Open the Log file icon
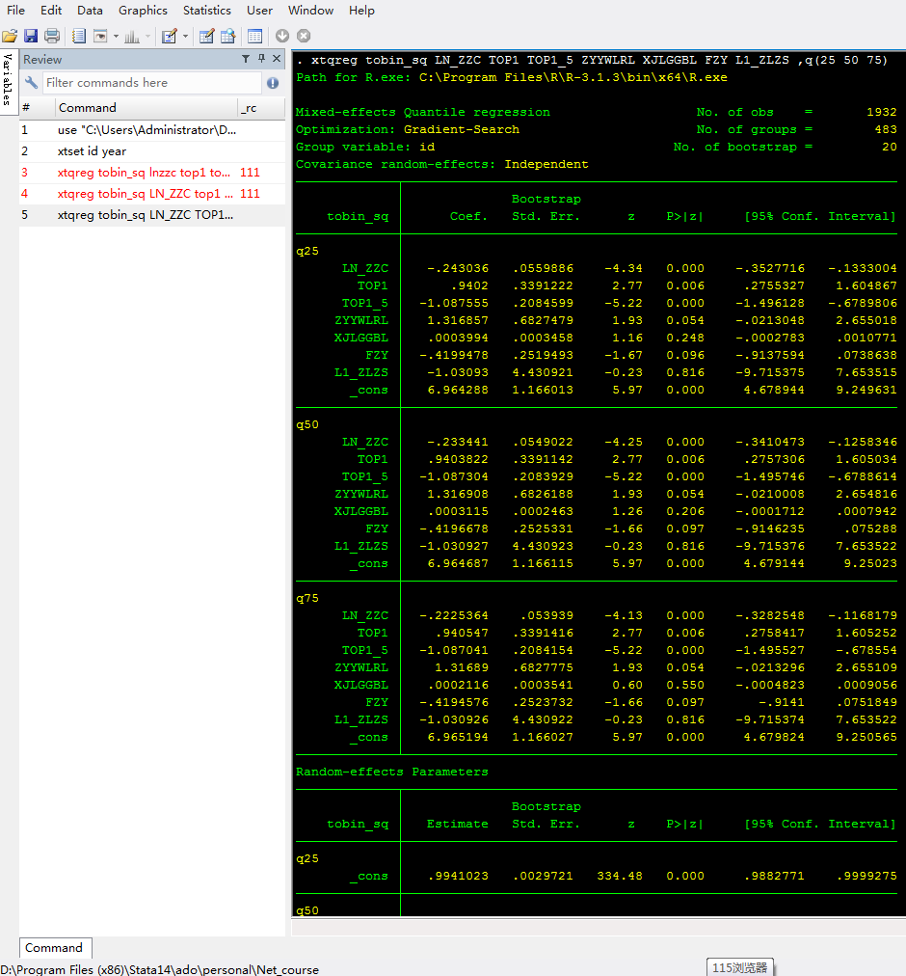The width and height of the screenshot is (906, 976). coord(79,37)
